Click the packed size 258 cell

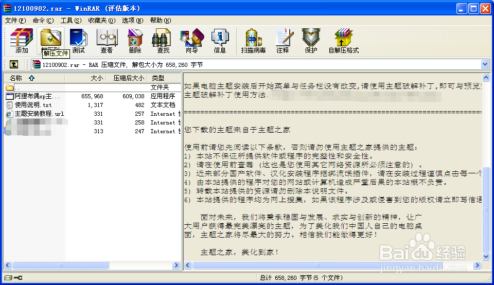coord(139,122)
